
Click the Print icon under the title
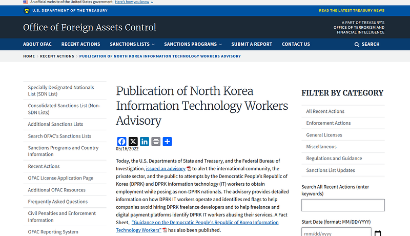click(x=156, y=142)
